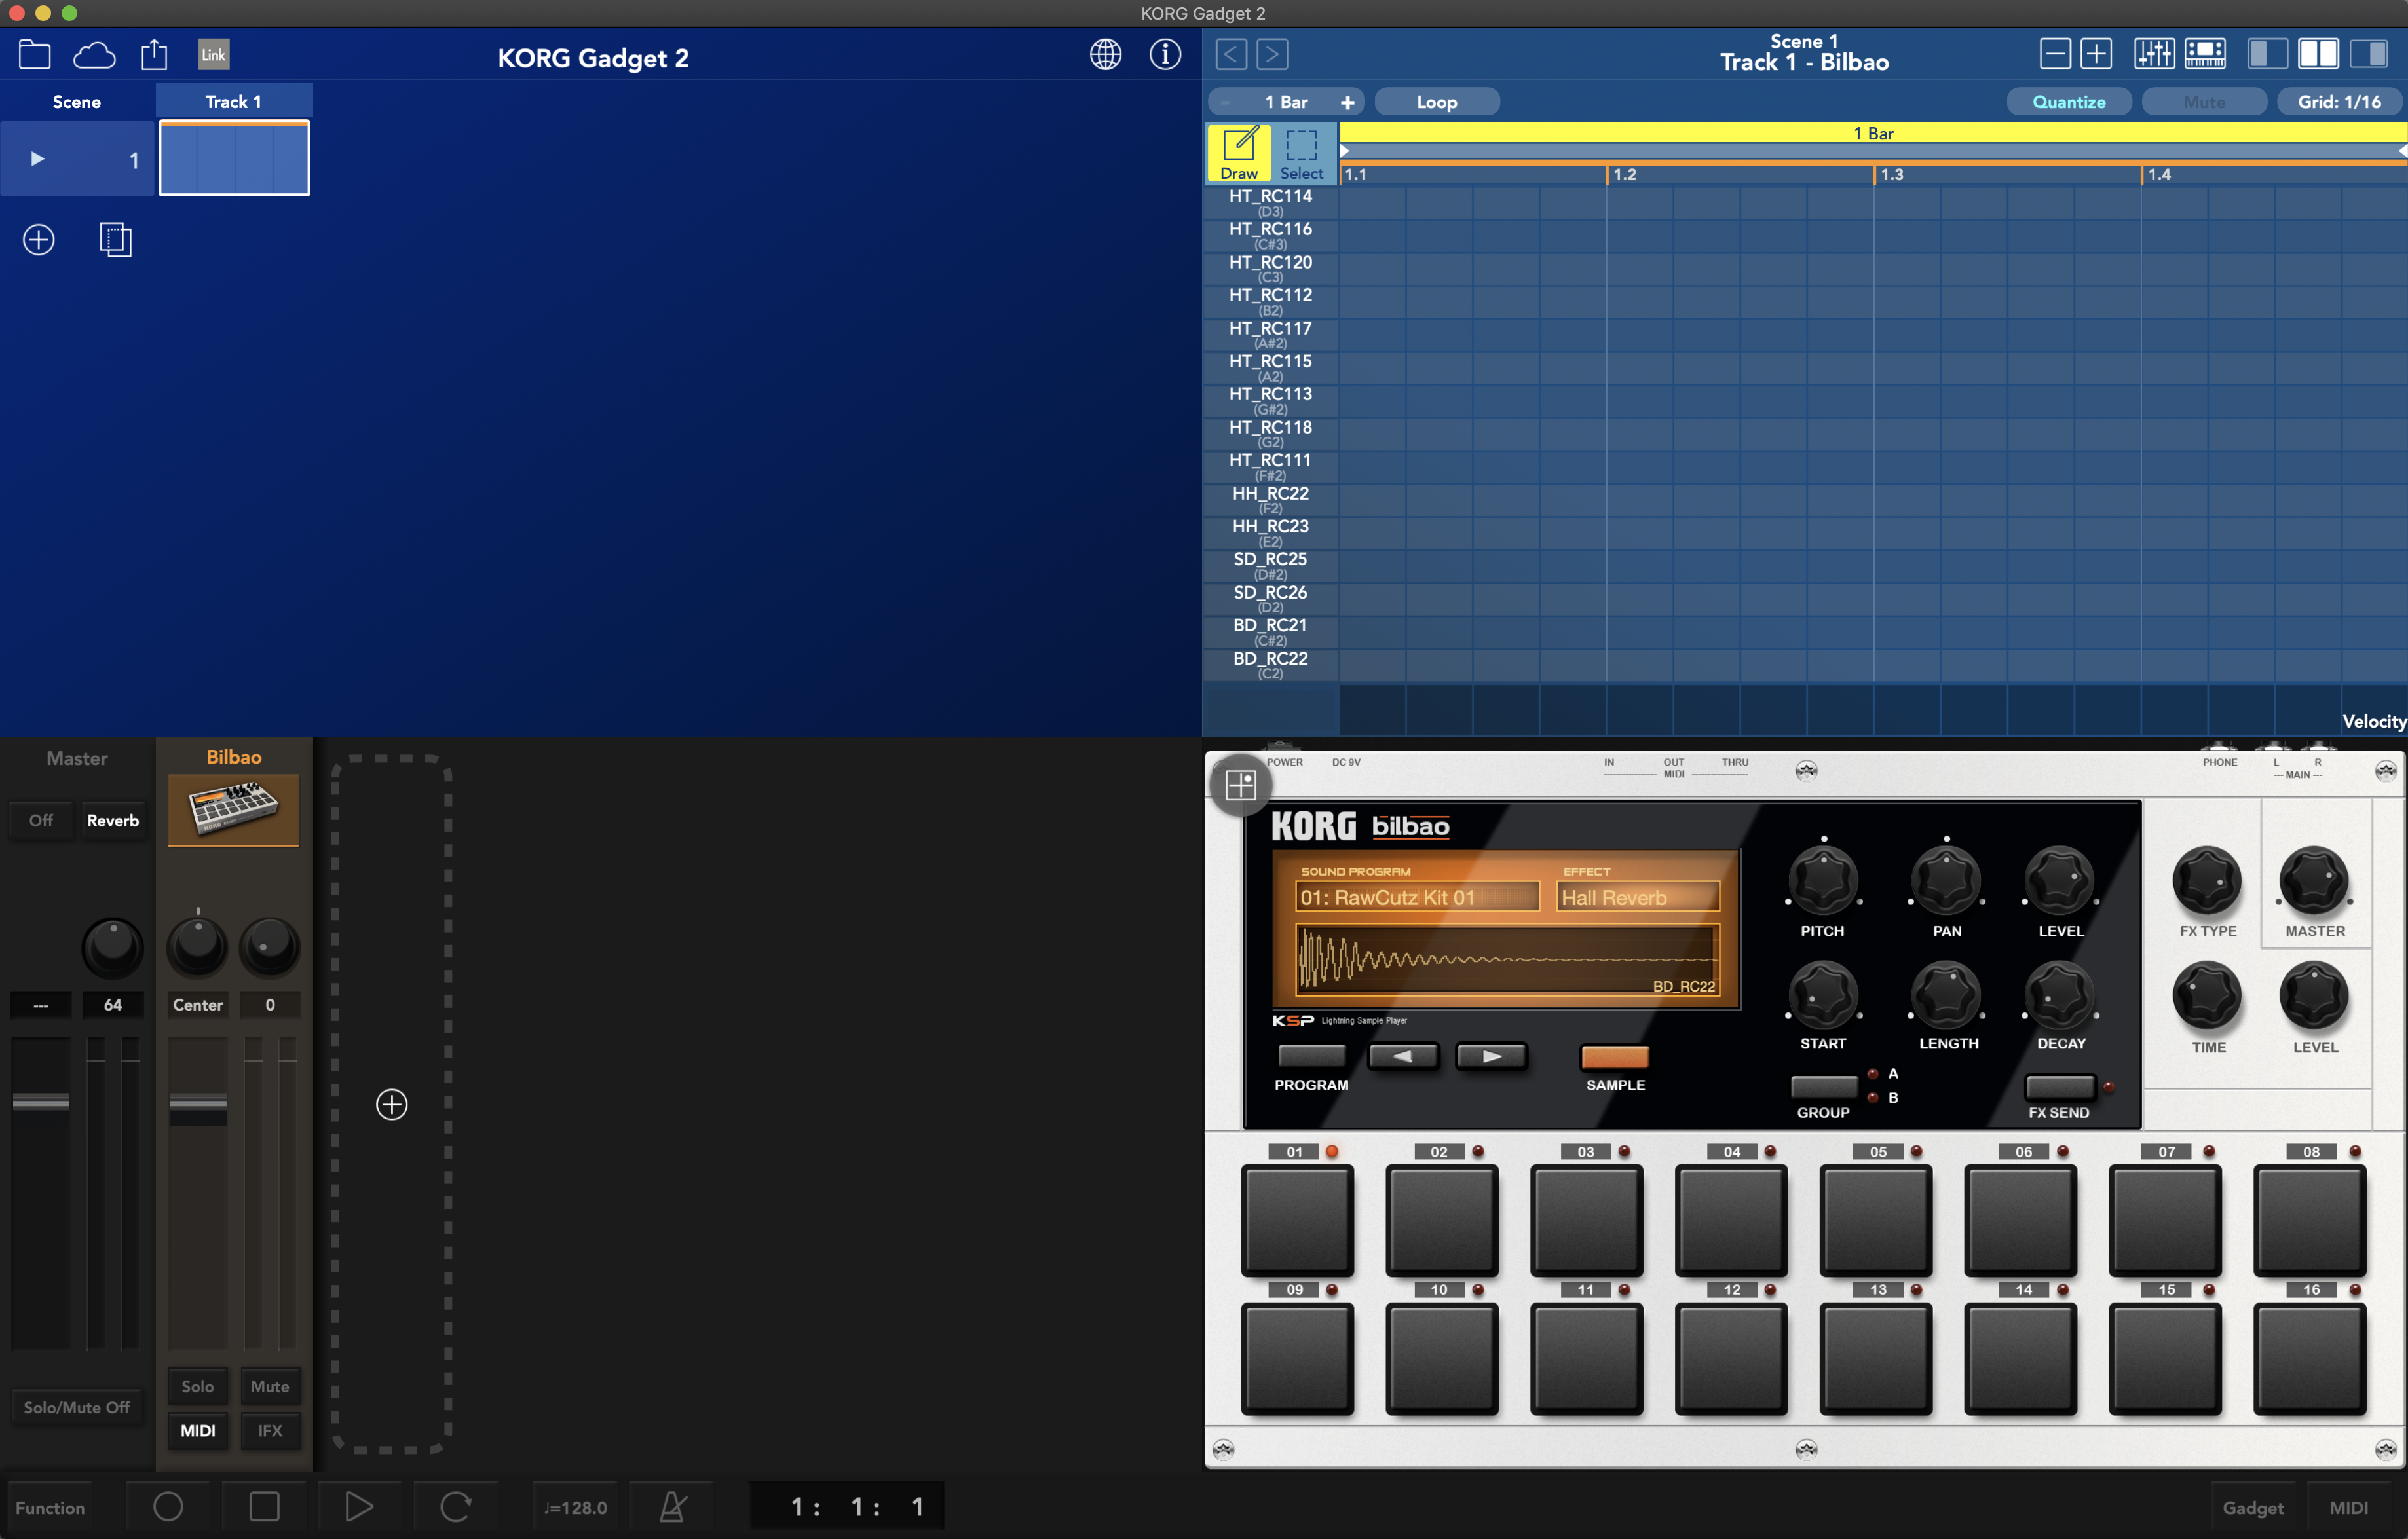Screen dimensions: 2408x1539
Task: Open the globe web icon
Action: click(1105, 54)
